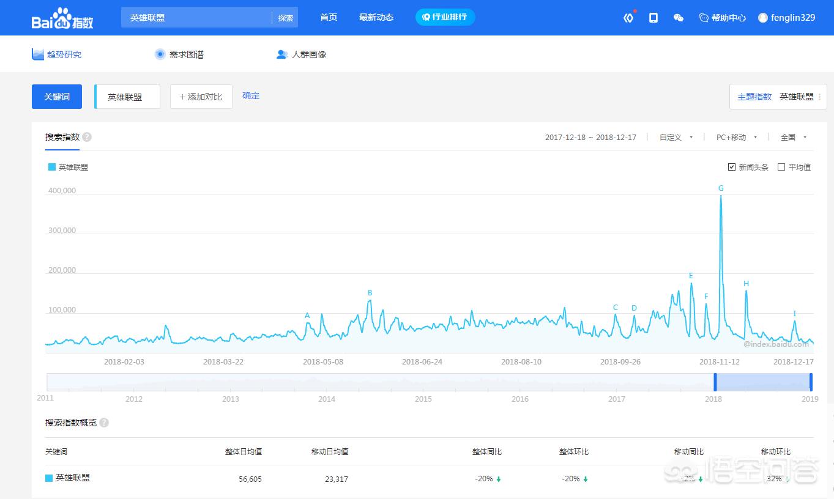The width and height of the screenshot is (834, 499).
Task: Click the search box containing 英雄联盟
Action: tap(196, 18)
